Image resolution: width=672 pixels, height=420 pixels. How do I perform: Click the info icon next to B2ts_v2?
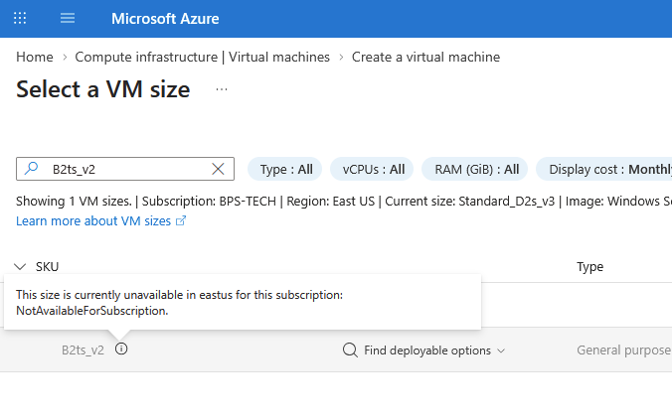pos(121,349)
